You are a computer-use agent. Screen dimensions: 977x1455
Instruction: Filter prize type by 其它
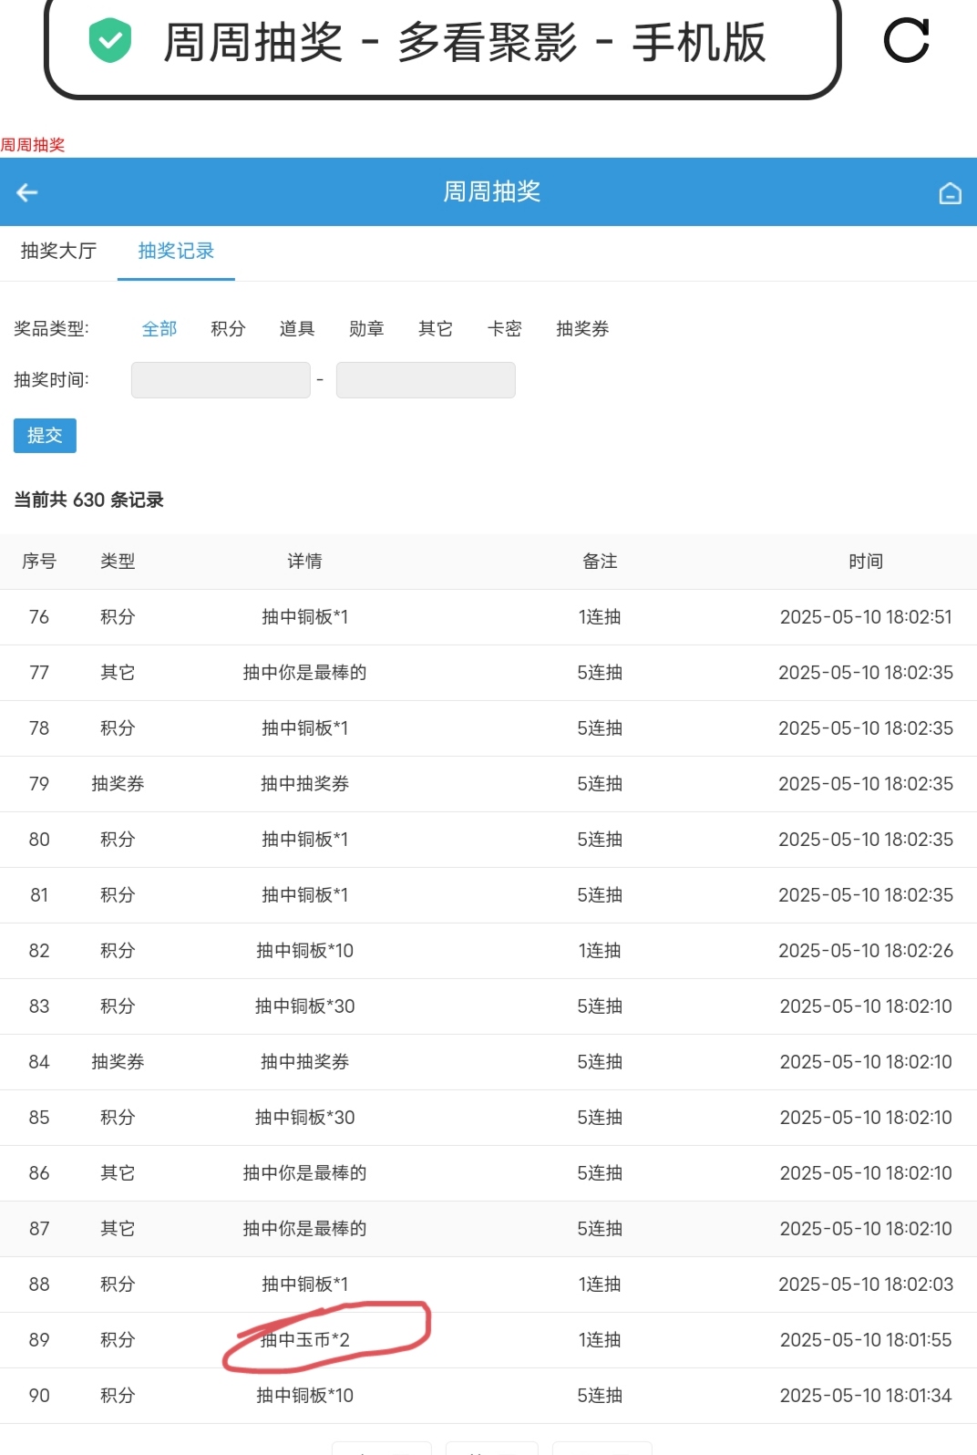click(436, 329)
